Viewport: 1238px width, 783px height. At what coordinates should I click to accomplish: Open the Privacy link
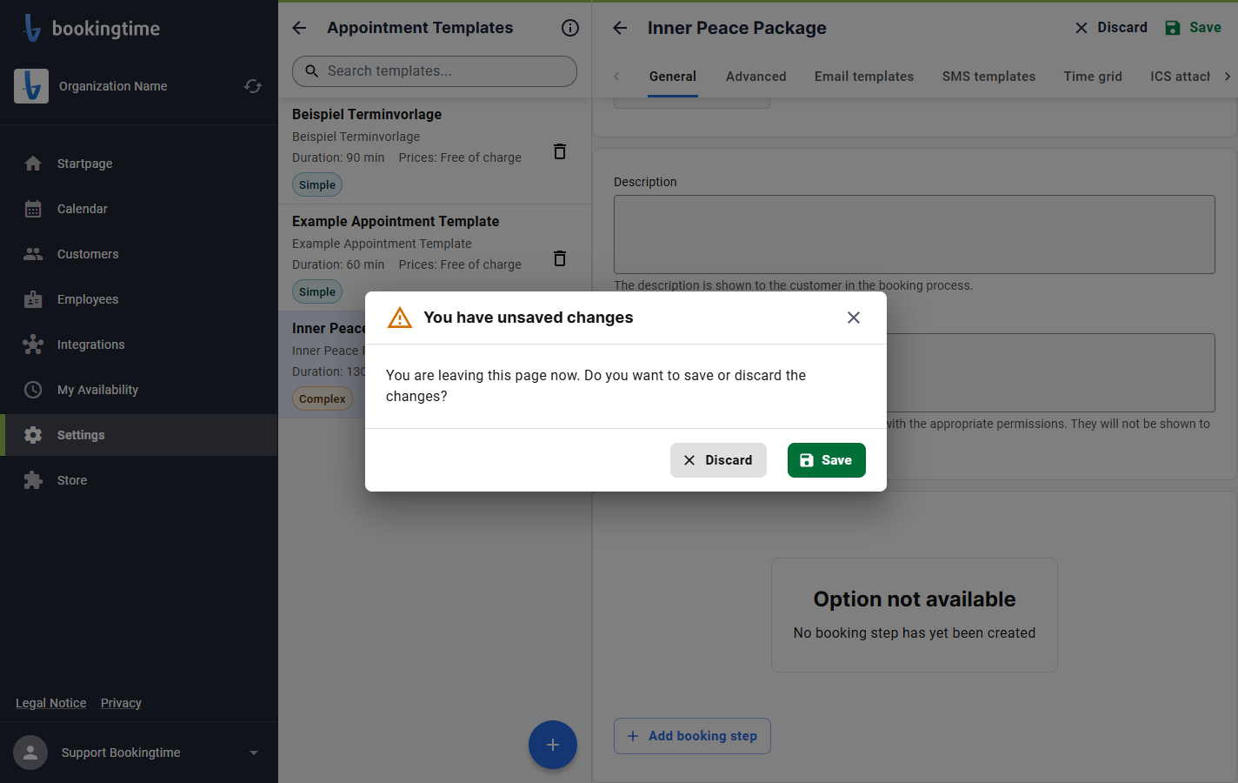pos(121,703)
